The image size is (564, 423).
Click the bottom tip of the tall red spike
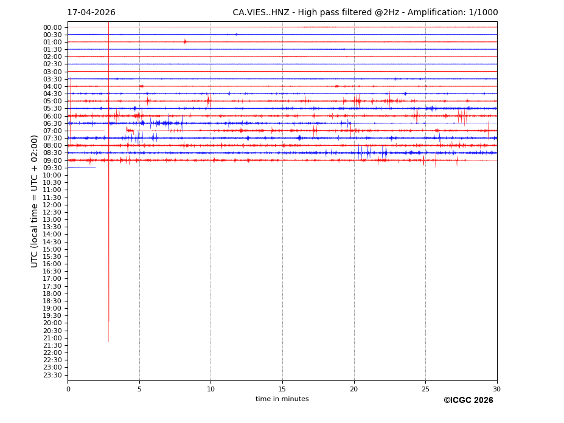[x=109, y=341]
